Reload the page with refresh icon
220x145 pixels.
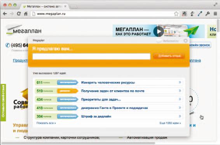19,14
